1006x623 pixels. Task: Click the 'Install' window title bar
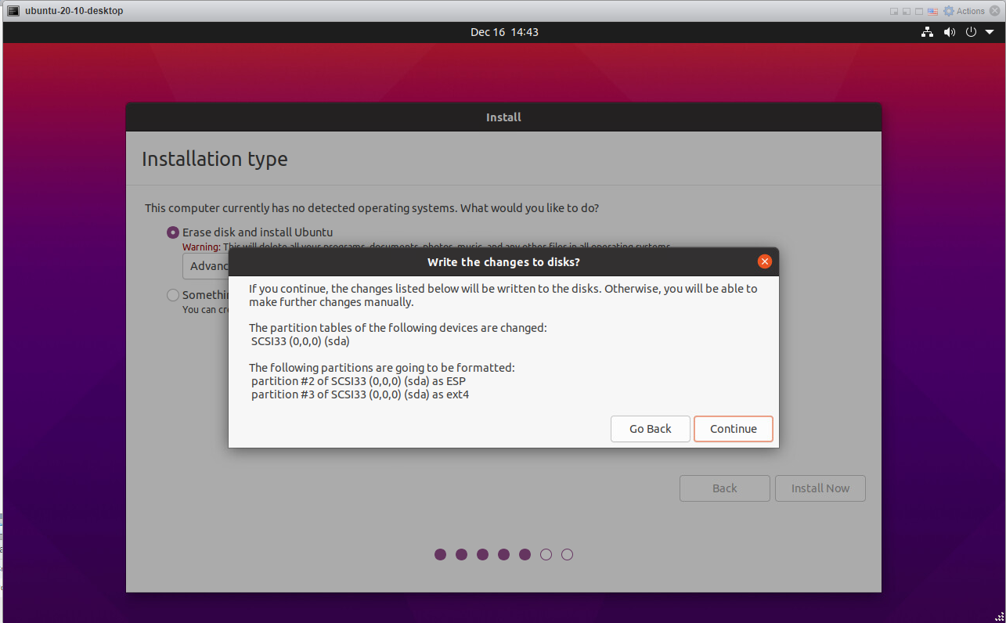[x=503, y=117]
